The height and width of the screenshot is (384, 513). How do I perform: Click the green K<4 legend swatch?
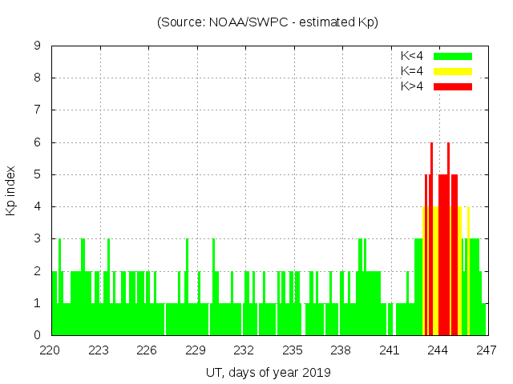[453, 56]
